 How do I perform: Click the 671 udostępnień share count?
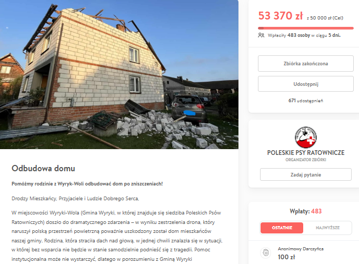click(306, 101)
